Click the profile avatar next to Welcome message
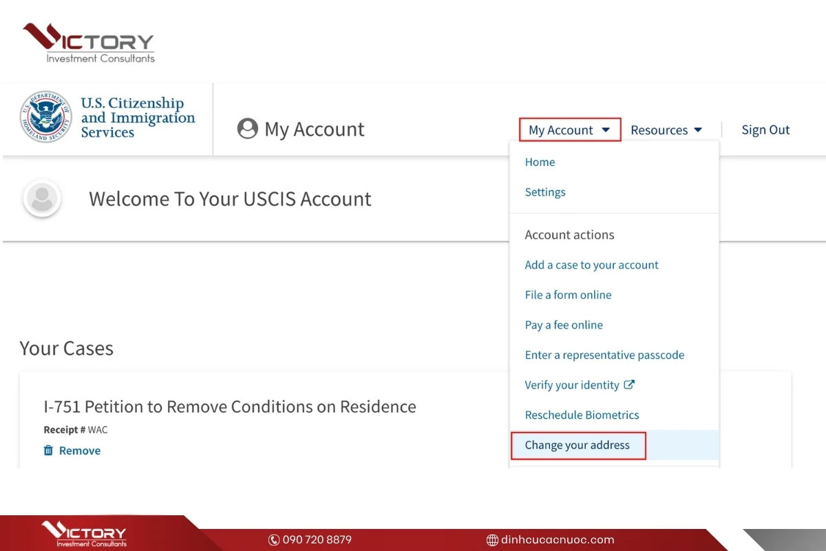Screen dimensions: 826x551 coord(42,199)
